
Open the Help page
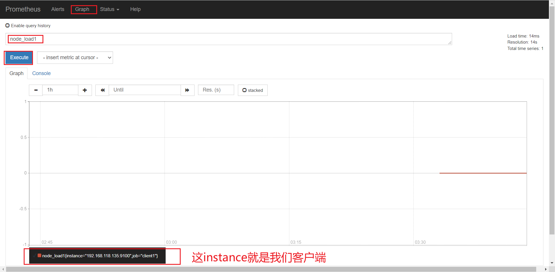pyautogui.click(x=135, y=9)
